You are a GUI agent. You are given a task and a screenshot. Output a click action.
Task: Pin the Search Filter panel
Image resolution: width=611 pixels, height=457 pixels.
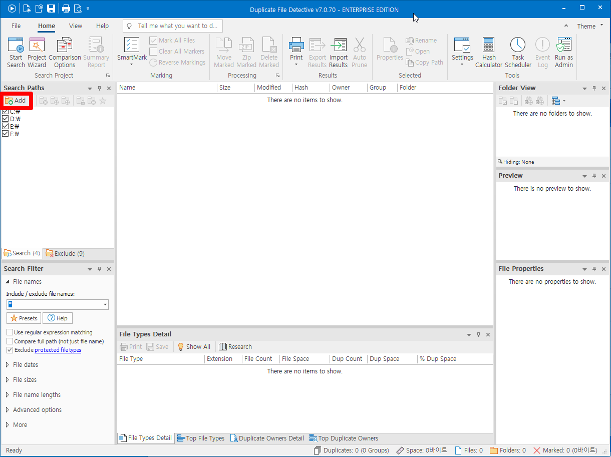99,269
